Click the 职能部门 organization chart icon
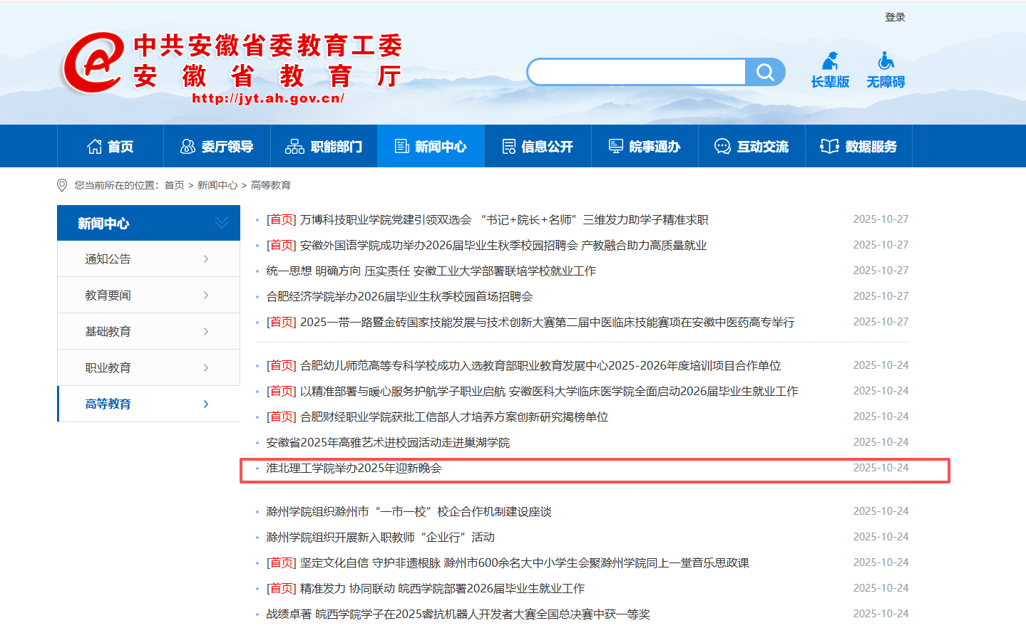Viewport: 1026px width, 633px height. tap(294, 147)
